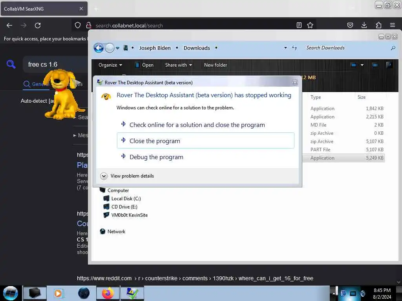Click New folder in Explorer toolbar
Viewport: 402px width, 301px height.
(x=216, y=65)
